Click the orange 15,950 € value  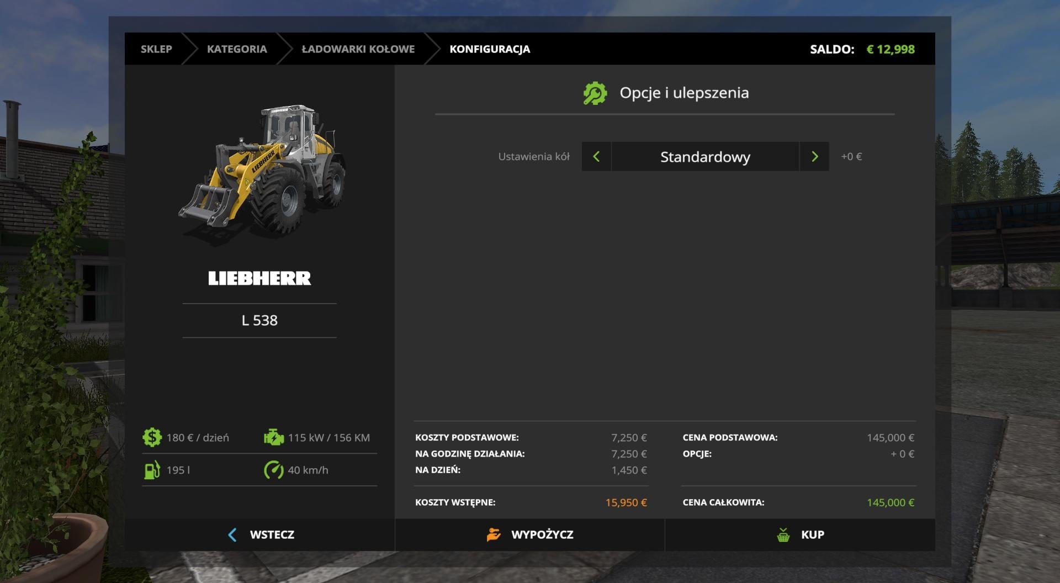tap(626, 503)
